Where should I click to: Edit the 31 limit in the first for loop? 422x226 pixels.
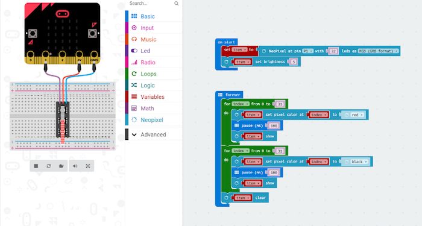coord(280,104)
